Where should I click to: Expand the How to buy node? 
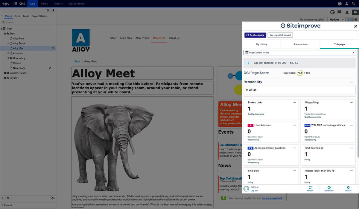click(x=8, y=58)
